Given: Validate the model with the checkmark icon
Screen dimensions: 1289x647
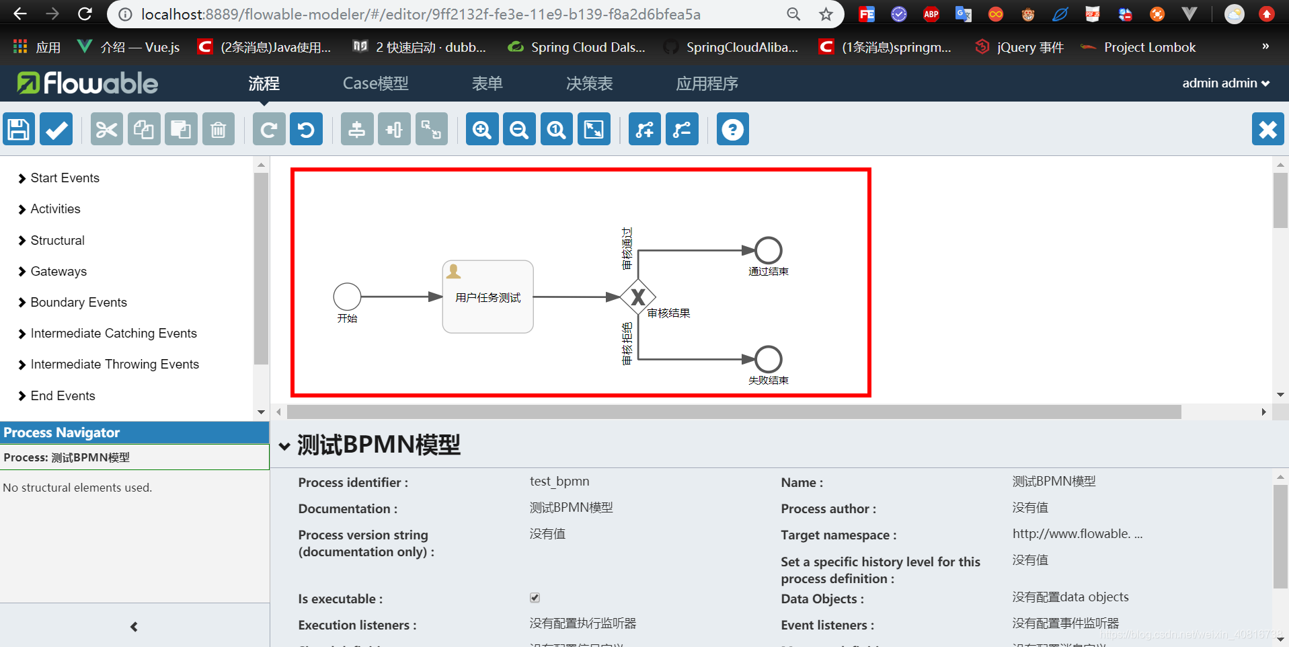Looking at the screenshot, I should pos(56,129).
